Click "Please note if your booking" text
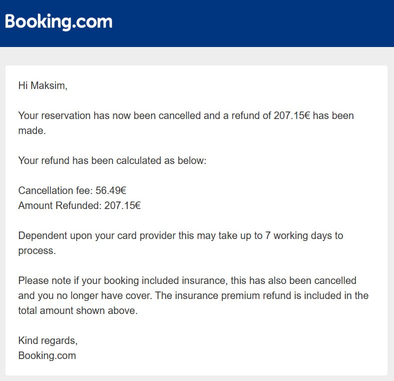This screenshot has height=381, width=394. 79,280
